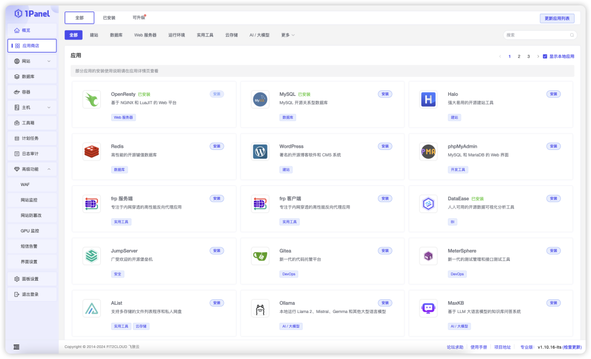Open the WordPress app icon
The width and height of the screenshot is (591, 359).
point(260,152)
